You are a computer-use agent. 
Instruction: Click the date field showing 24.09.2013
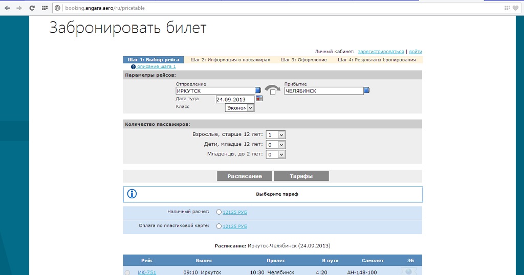pyautogui.click(x=234, y=100)
